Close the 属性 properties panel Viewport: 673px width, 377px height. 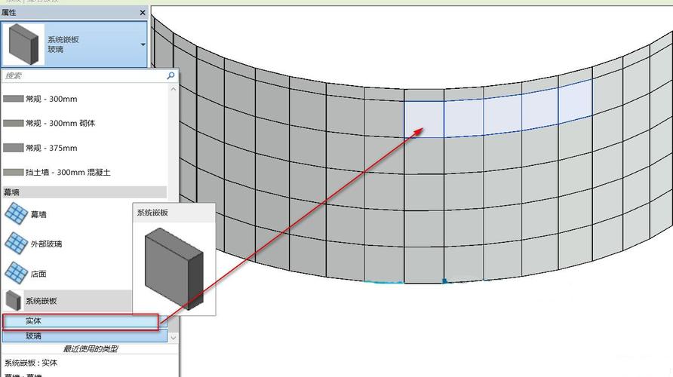pos(143,13)
